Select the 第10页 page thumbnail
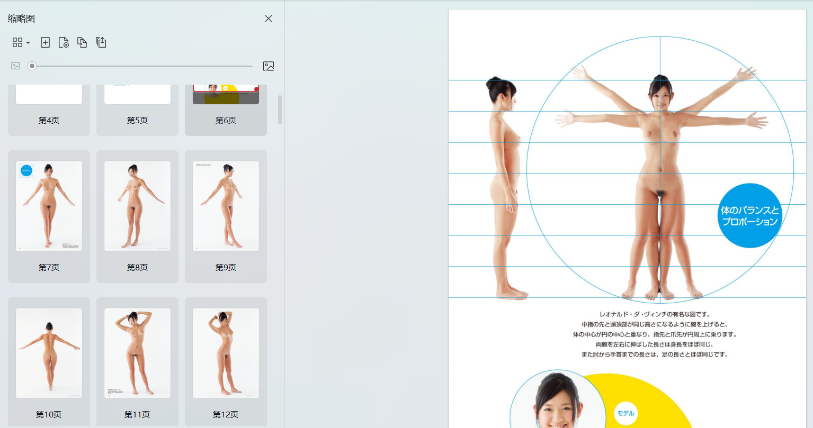813x428 pixels. tap(49, 353)
